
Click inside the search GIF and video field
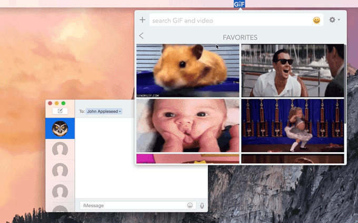click(x=229, y=20)
